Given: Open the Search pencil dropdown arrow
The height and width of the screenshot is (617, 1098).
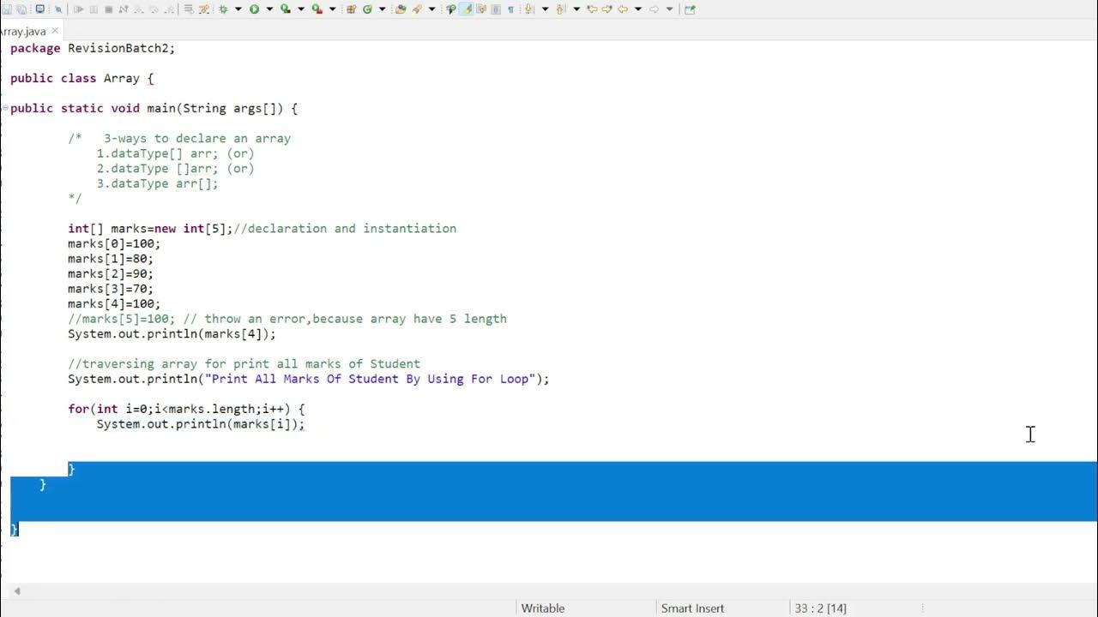Looking at the screenshot, I should (432, 9).
